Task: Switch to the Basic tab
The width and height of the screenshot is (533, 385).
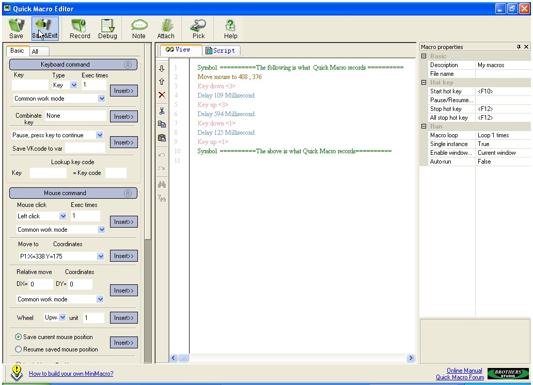Action: pyautogui.click(x=17, y=51)
